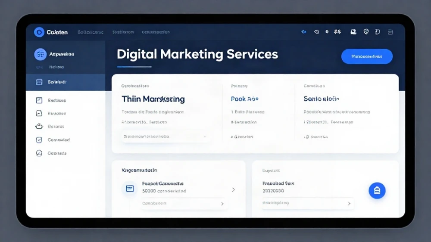Open the third top navigation item
Image resolution: width=431 pixels, height=242 pixels.
click(x=156, y=32)
